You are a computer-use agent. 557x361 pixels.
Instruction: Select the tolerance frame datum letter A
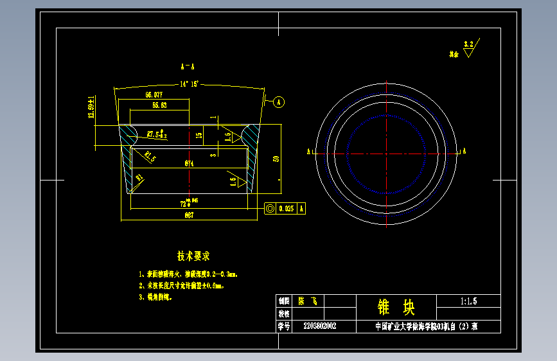coord(301,209)
